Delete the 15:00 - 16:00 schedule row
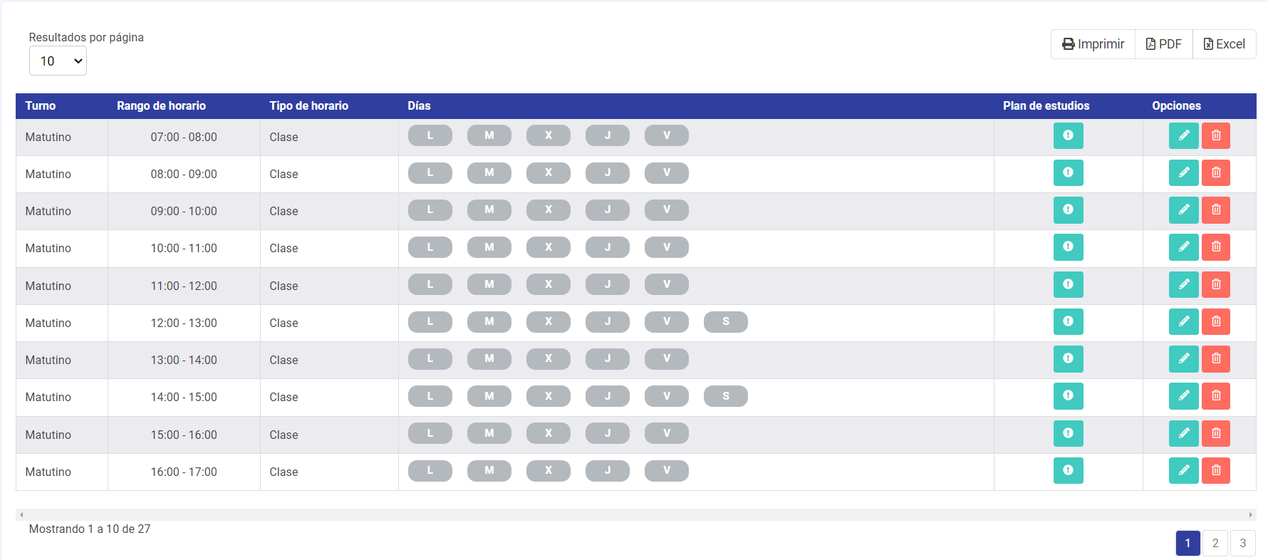 (1216, 433)
